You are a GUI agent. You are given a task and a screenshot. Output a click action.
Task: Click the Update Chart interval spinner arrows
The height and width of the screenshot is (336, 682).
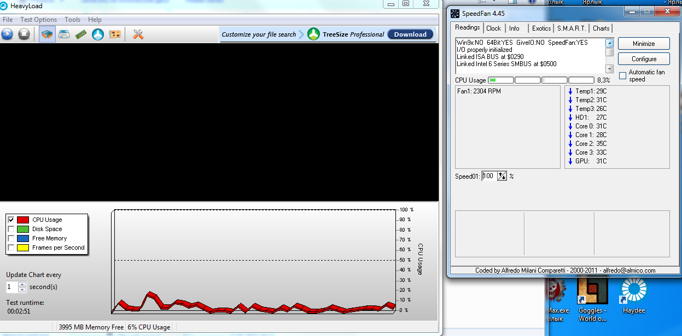(x=22, y=287)
